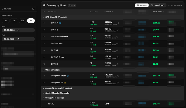Image resolution: width=186 pixels, height=108 pixels.
Task: Click the 601.25M tokens value
Action: (x=108, y=22)
